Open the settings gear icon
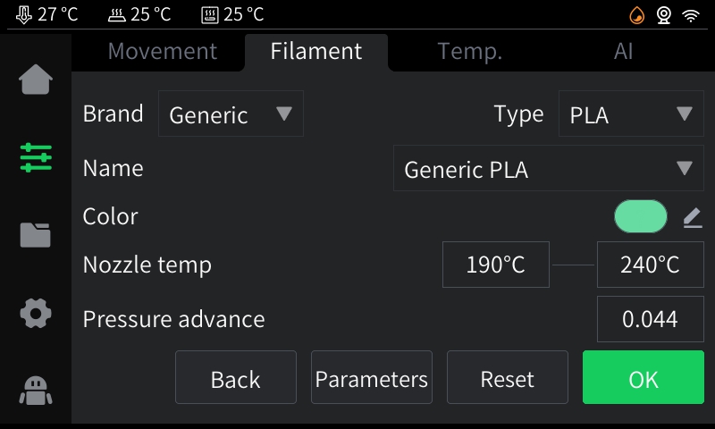Screen dimensions: 715x429 point(36,313)
